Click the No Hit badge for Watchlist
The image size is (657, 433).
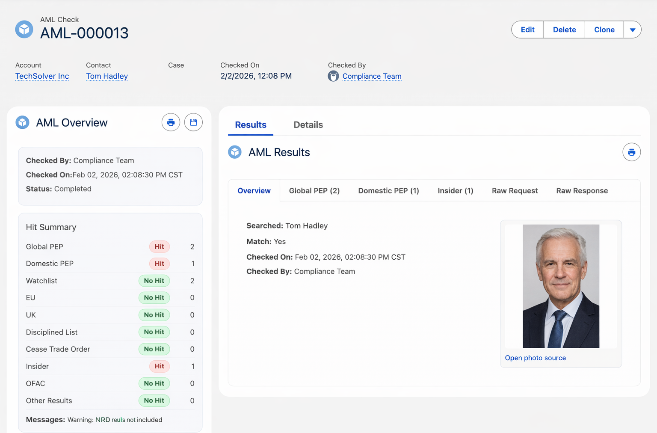point(154,281)
